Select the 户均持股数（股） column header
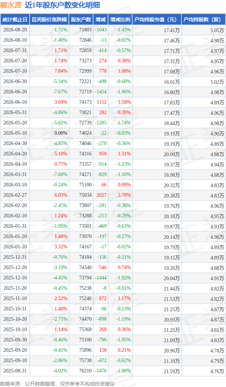This screenshot has height=387, width=226. [204, 20]
